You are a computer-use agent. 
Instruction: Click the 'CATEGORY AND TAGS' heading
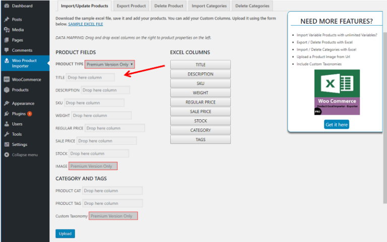(81, 179)
